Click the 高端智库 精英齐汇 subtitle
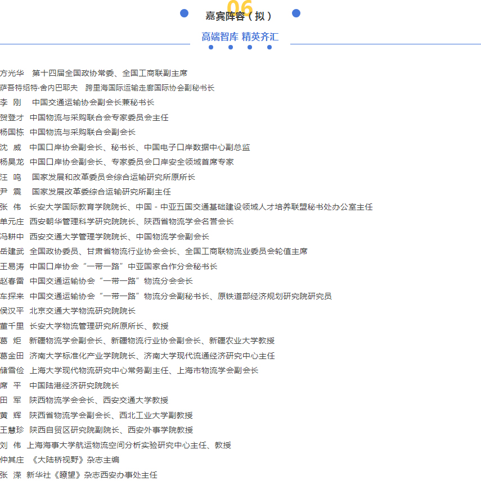The image size is (481, 481). point(240,37)
